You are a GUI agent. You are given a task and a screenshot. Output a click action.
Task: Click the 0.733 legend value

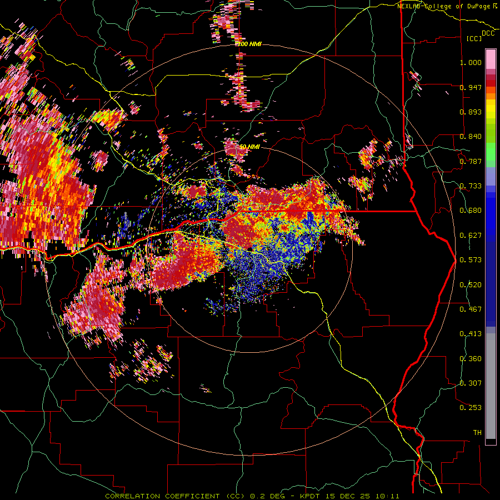(471, 186)
